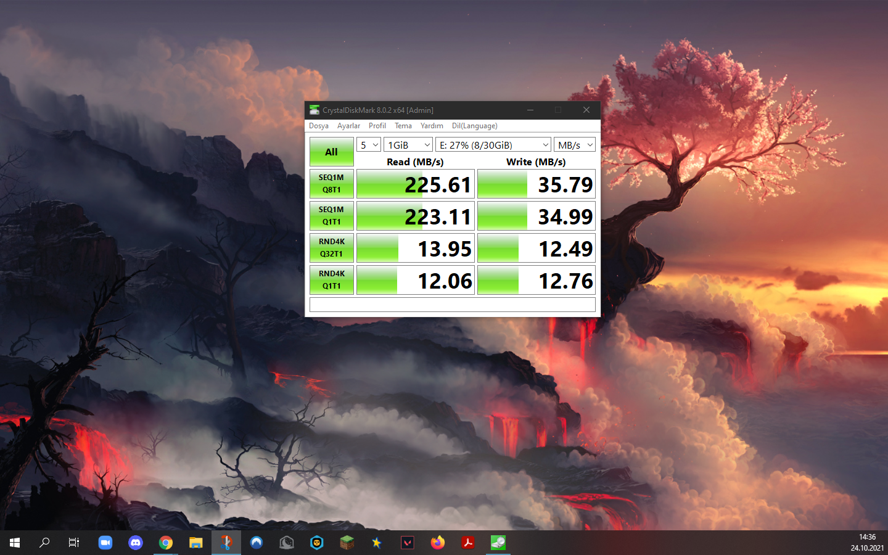Launch Discord from the taskbar
This screenshot has height=555, width=888.
click(136, 543)
